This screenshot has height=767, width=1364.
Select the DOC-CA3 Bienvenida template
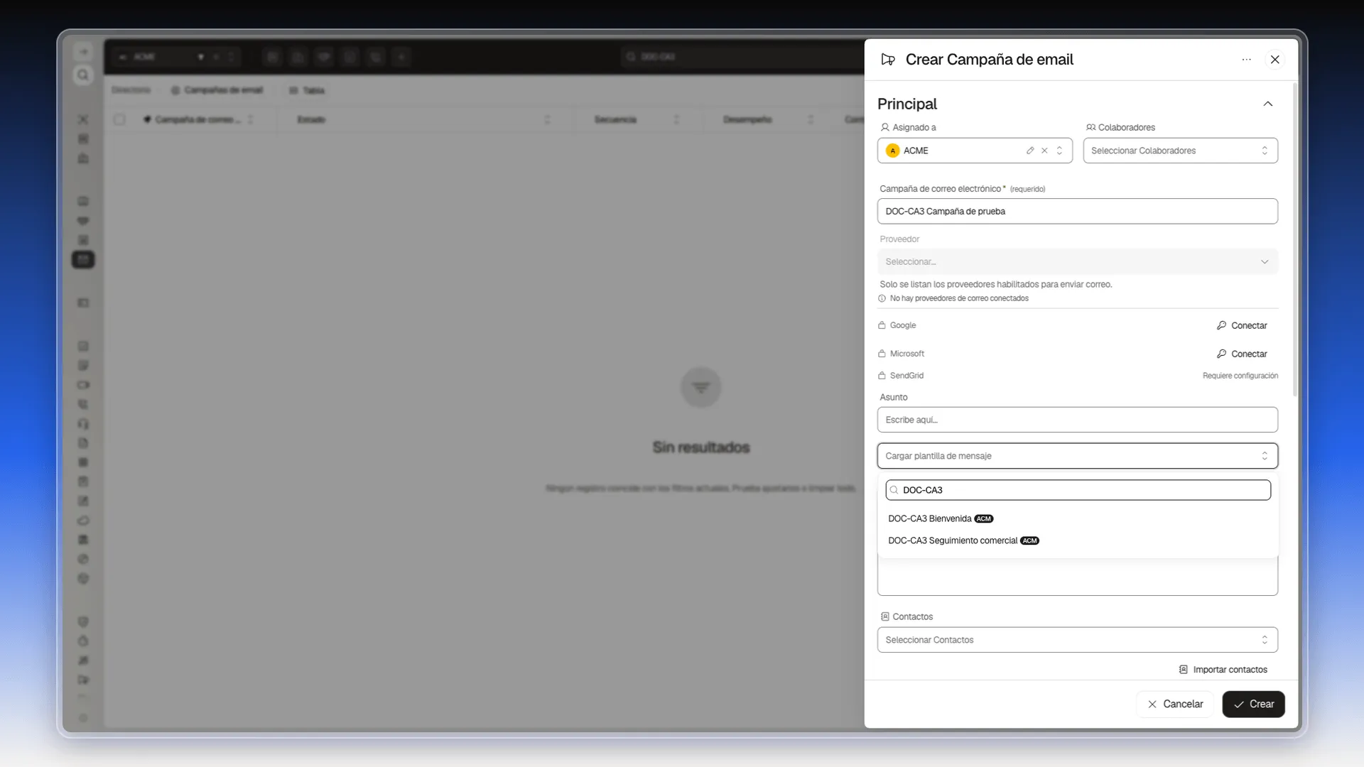(1077, 519)
